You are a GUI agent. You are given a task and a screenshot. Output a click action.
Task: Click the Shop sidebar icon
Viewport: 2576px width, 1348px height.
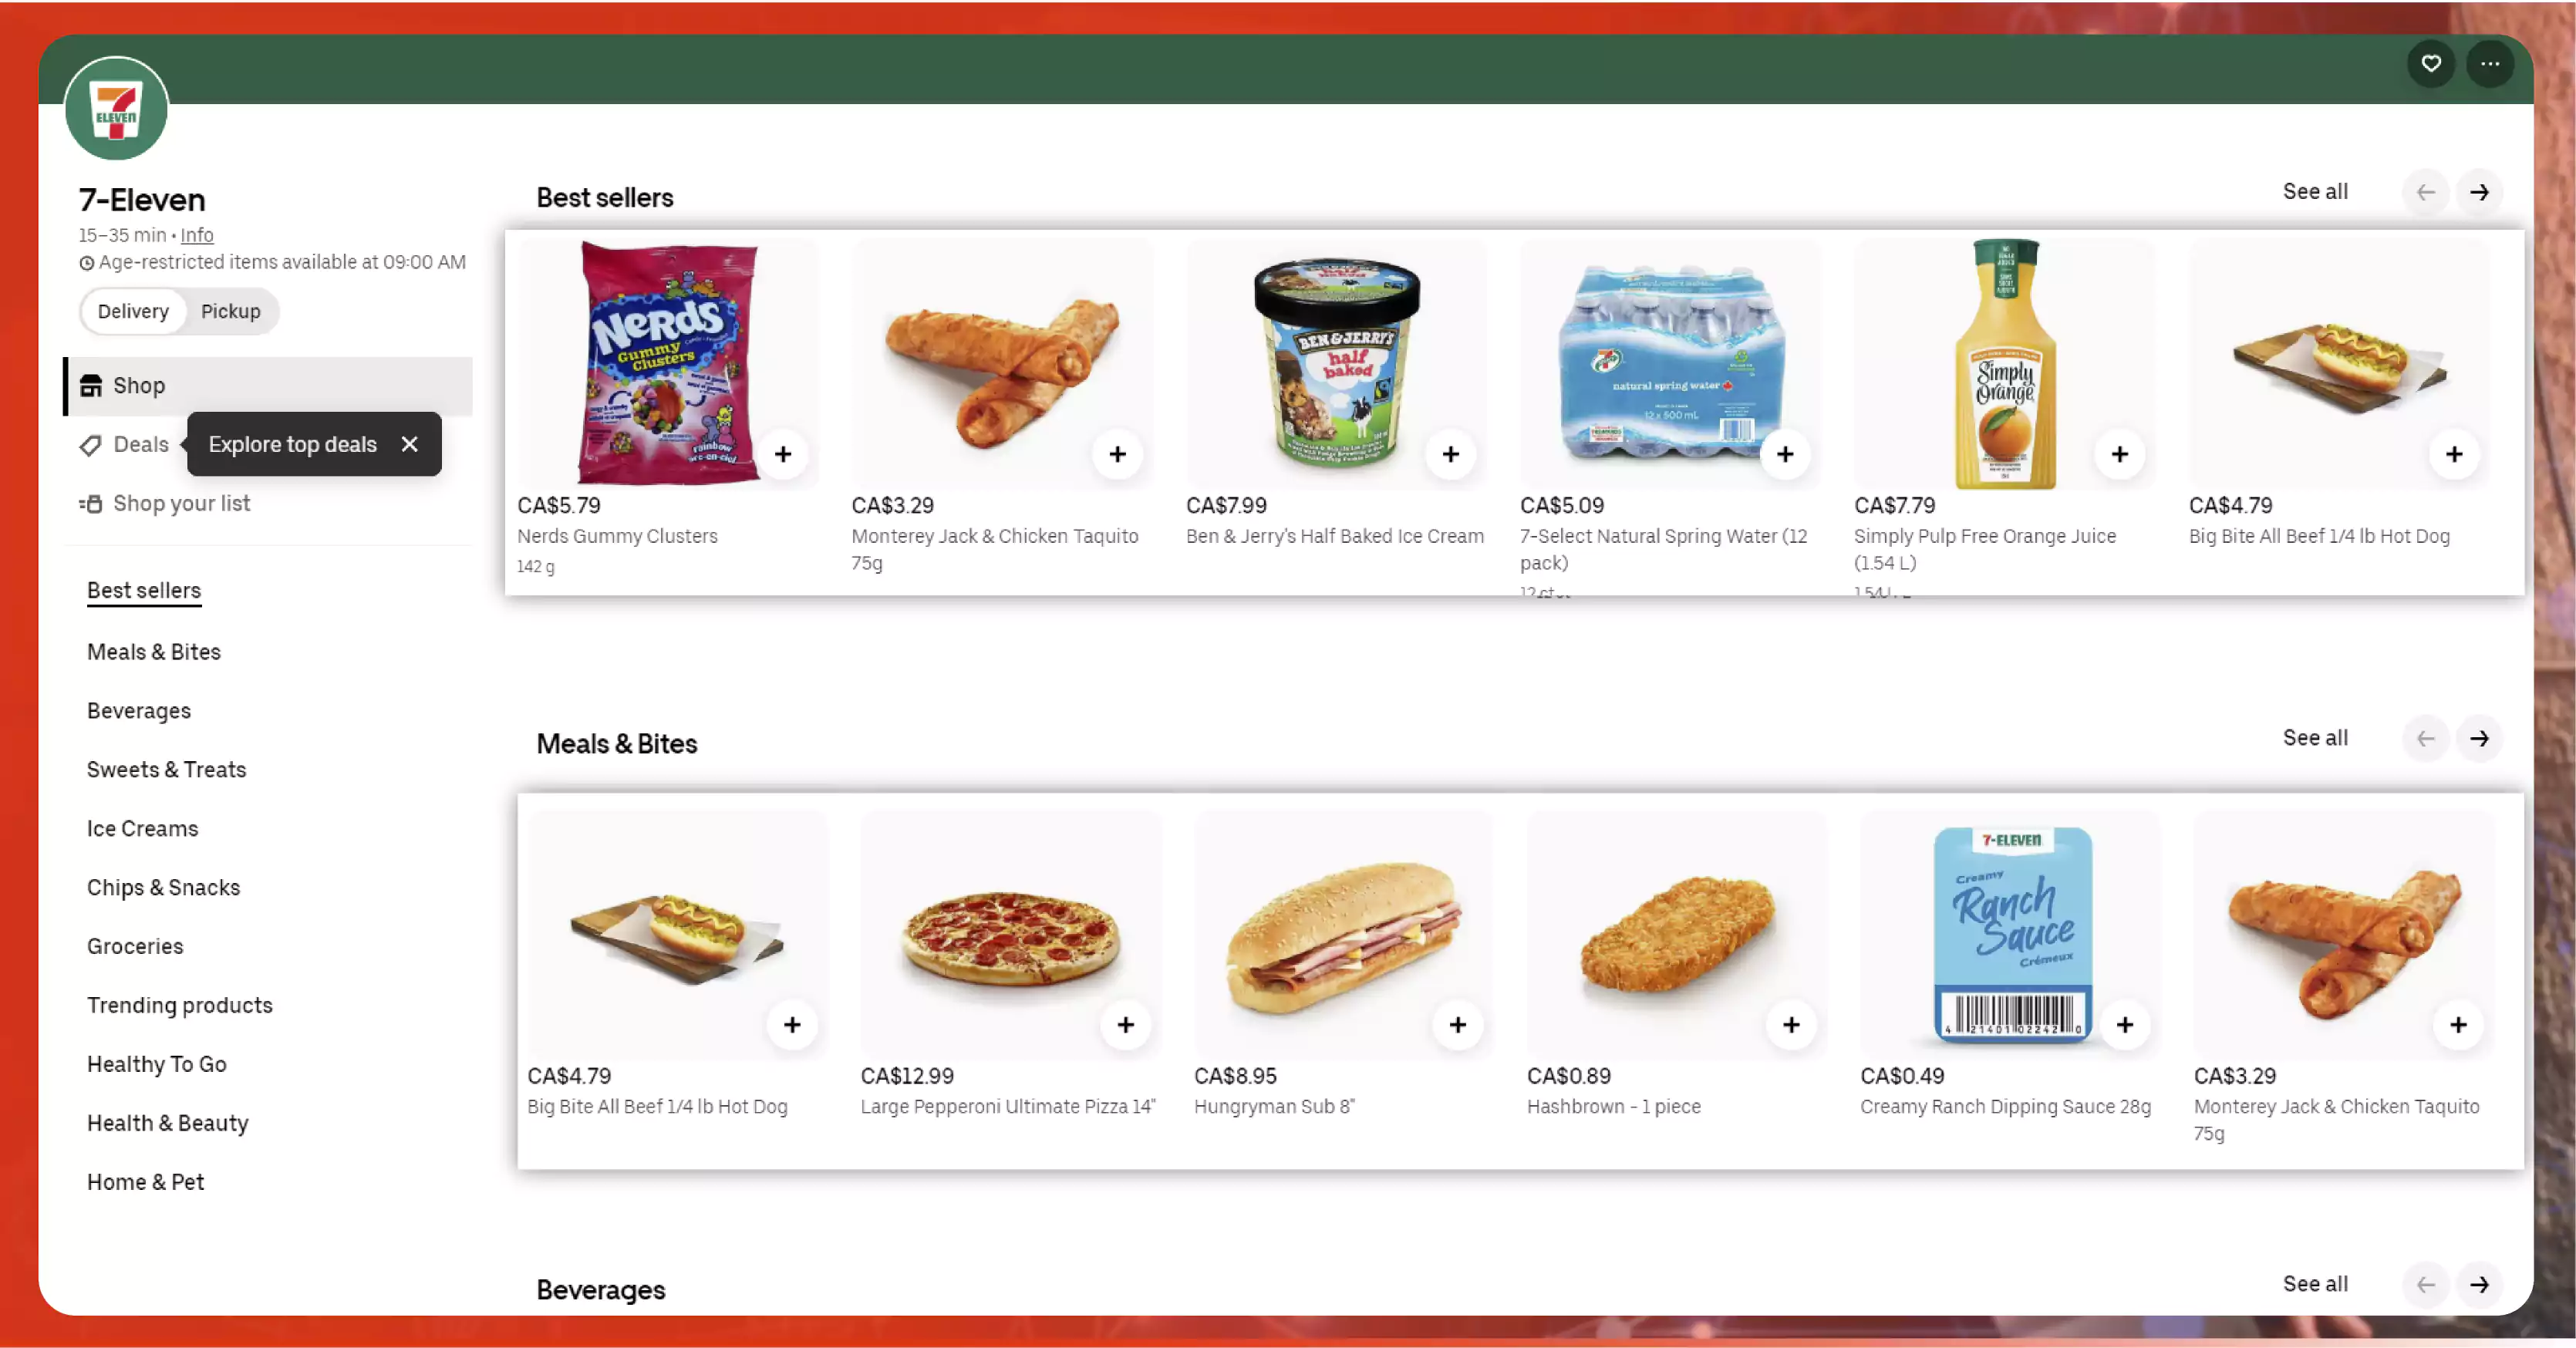(90, 383)
